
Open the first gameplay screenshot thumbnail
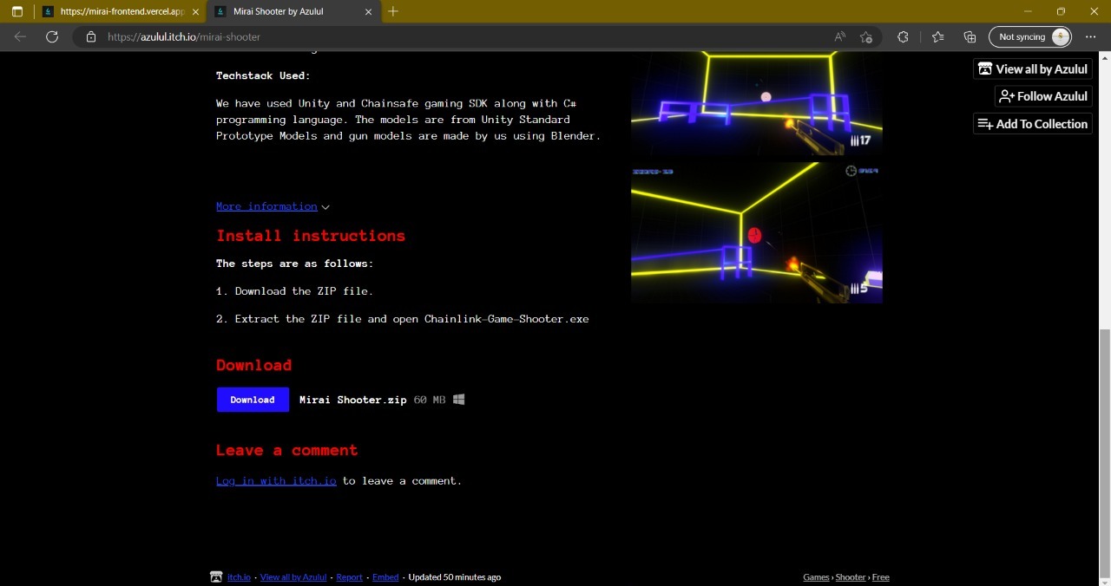click(756, 103)
